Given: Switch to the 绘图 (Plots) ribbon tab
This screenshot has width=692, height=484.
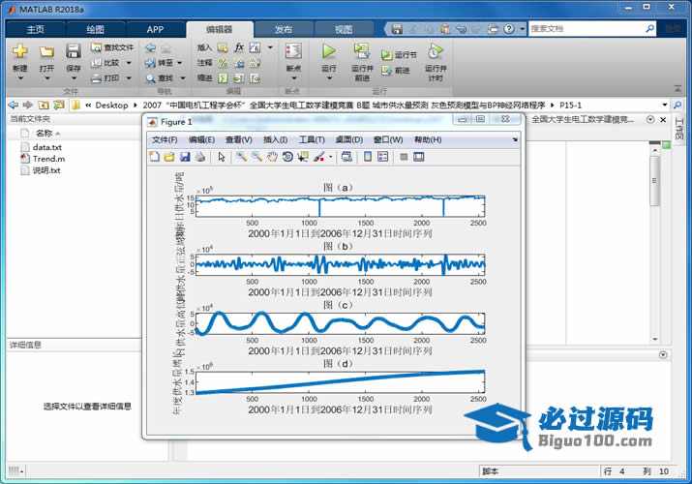Looking at the screenshot, I should pyautogui.click(x=95, y=29).
